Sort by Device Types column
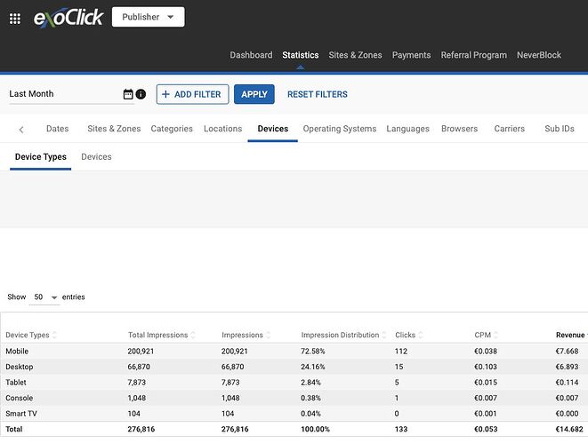This screenshot has width=588, height=443. [x=31, y=335]
